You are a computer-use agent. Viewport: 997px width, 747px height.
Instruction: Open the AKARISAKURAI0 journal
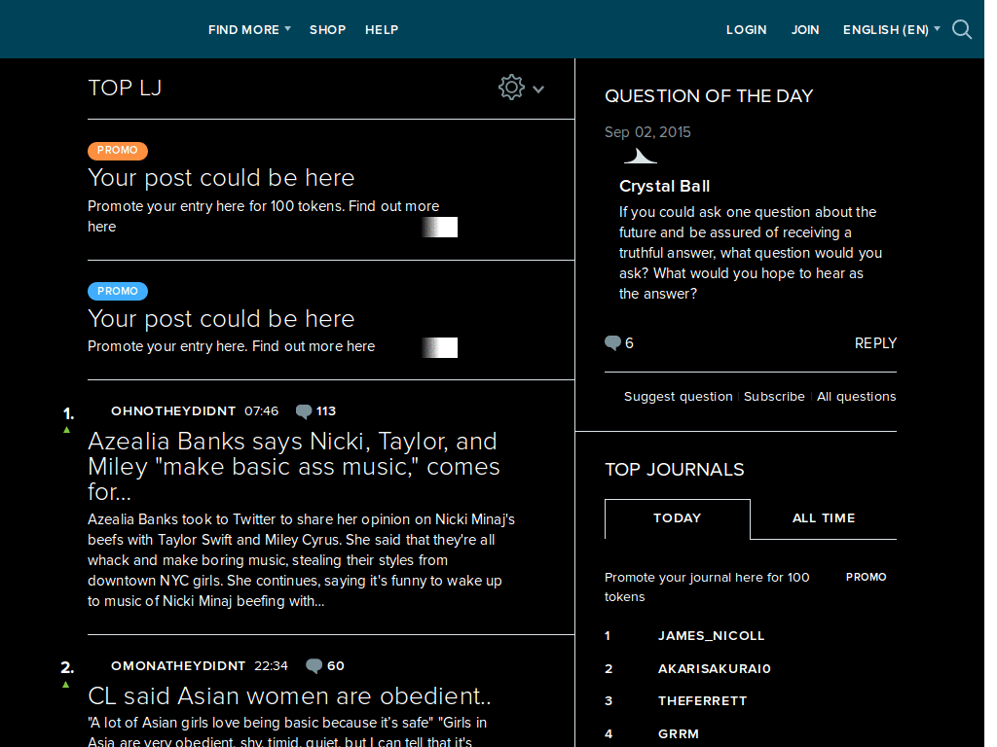[x=714, y=669]
